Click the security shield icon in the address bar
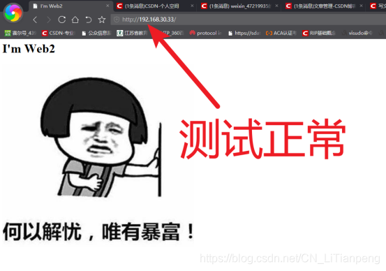 (x=117, y=20)
